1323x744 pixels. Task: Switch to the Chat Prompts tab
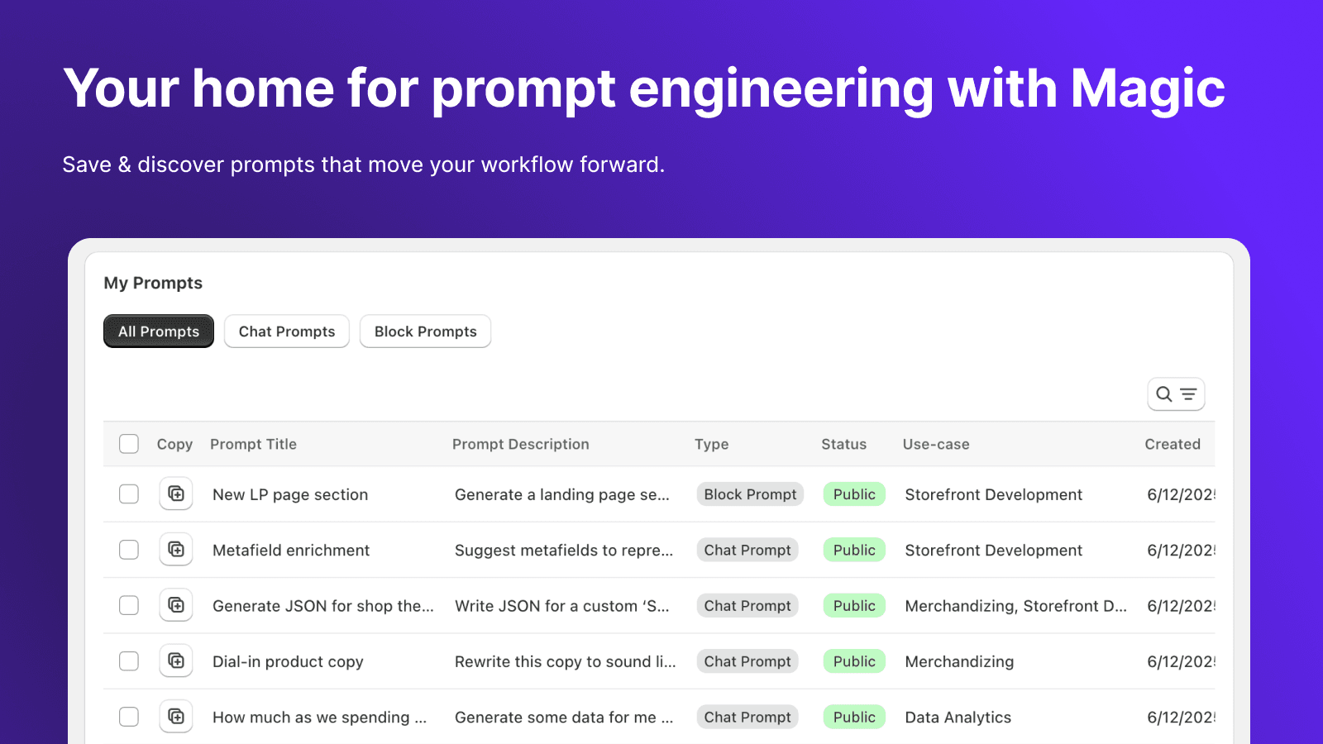click(286, 331)
